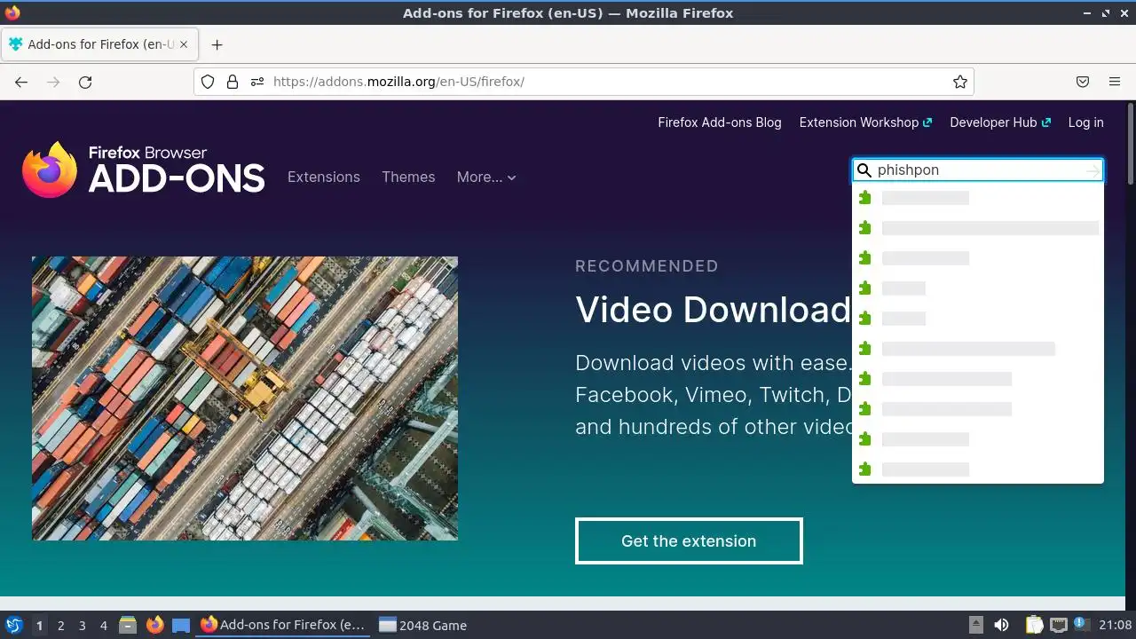Switch to workspace 4
The width and height of the screenshot is (1136, 639).
click(x=103, y=625)
